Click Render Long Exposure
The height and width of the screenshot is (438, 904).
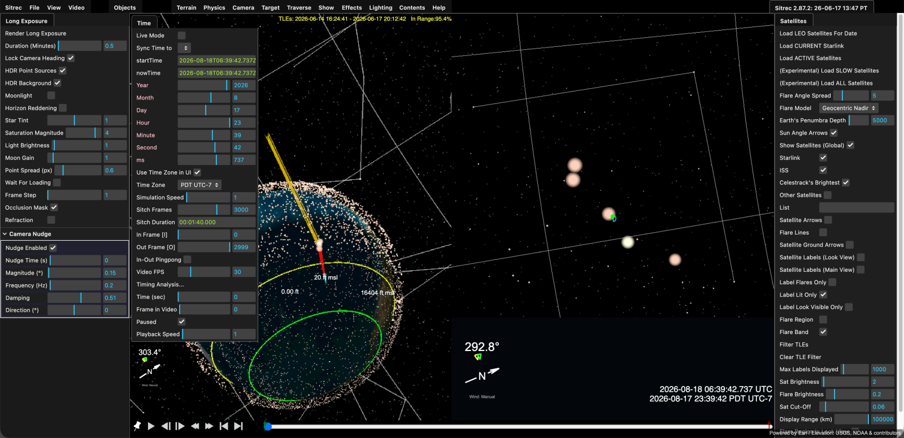tap(36, 33)
